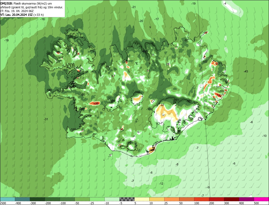Click the dark teal legend swatch labeled -400
This screenshot has height=205, width=269.
[22, 199]
